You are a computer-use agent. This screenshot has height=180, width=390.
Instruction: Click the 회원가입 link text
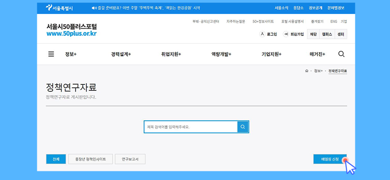coord(297,34)
